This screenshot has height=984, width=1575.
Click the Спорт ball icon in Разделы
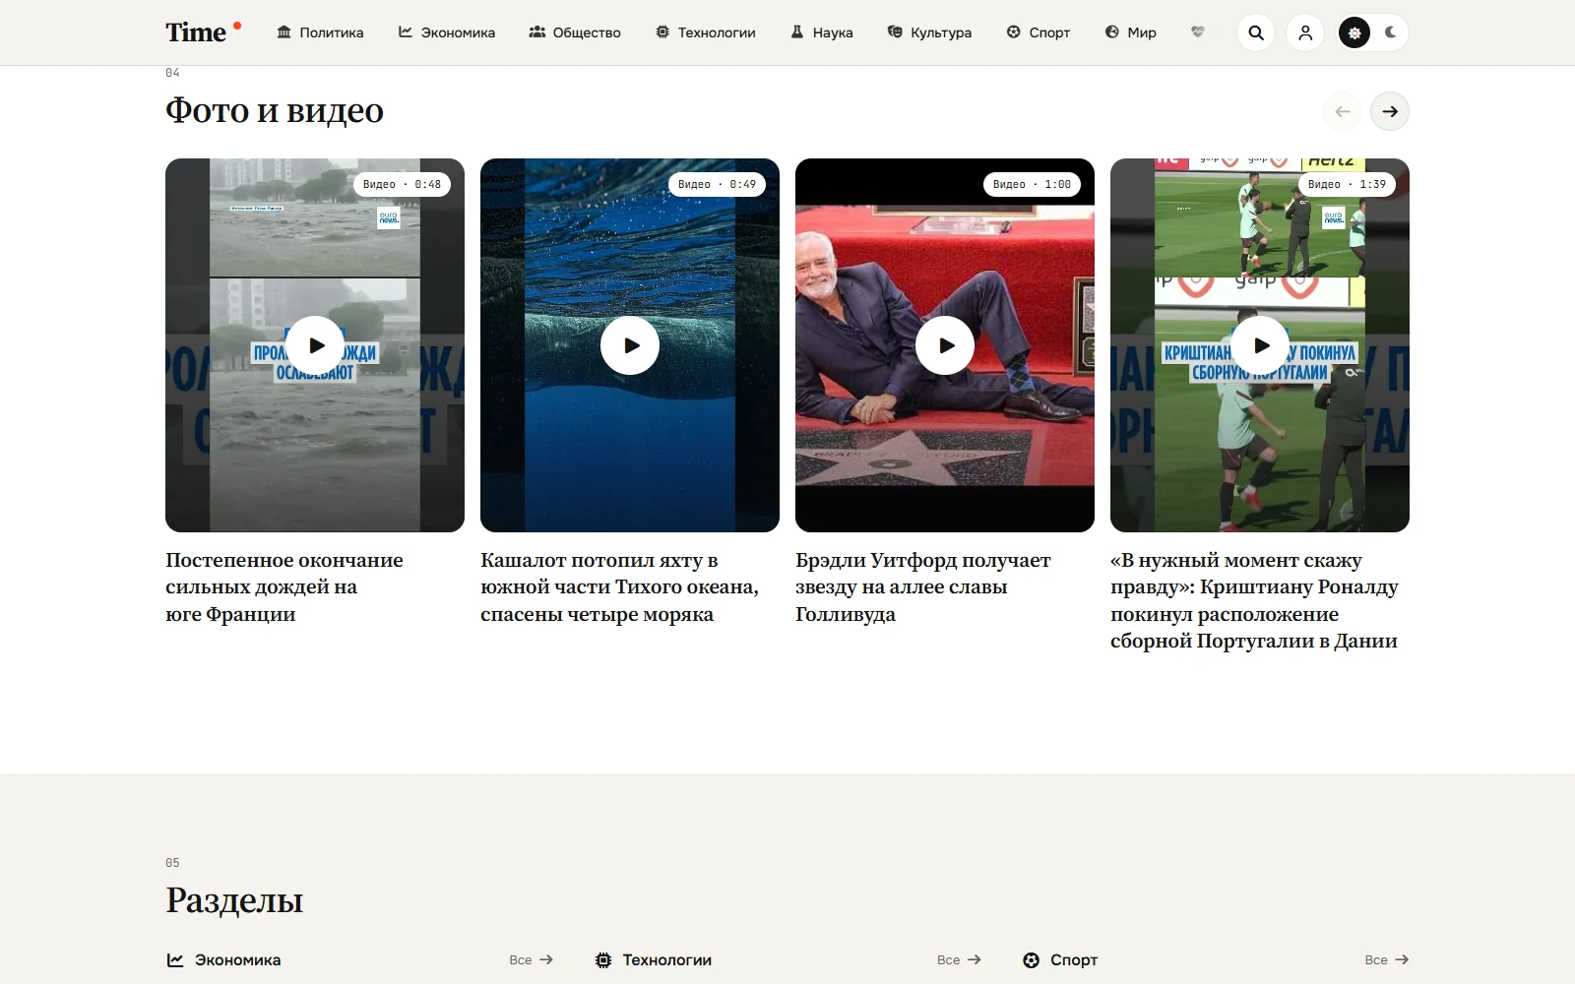point(1031,960)
